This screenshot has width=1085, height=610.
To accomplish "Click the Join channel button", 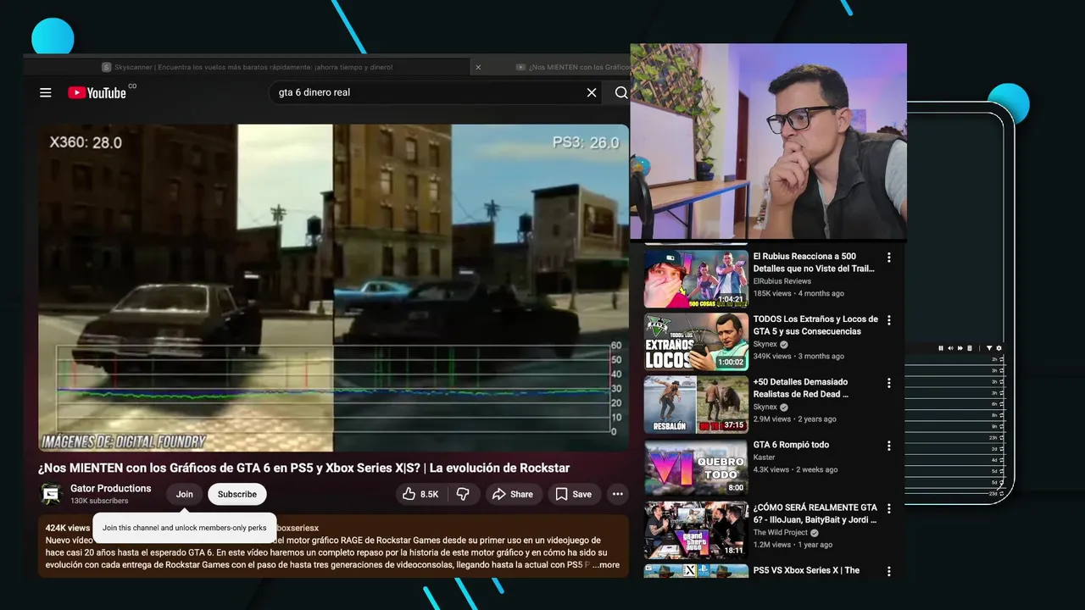I will pyautogui.click(x=185, y=494).
